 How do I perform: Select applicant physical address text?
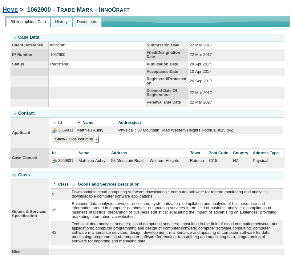pos(176,130)
